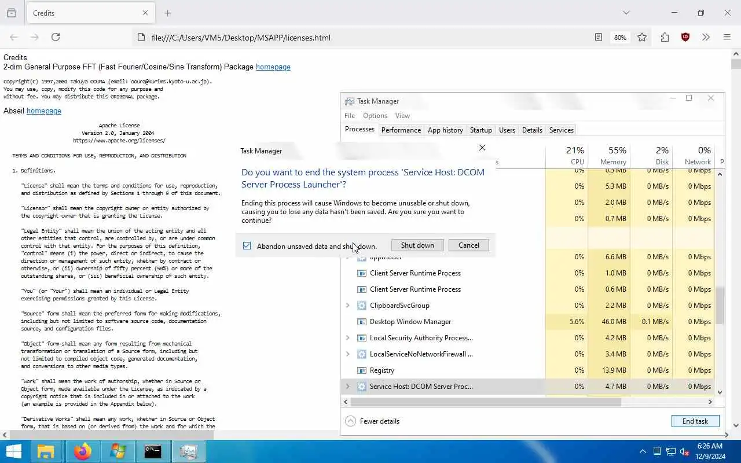The image size is (741, 463).
Task: Go forward in browser history
Action: point(35,37)
